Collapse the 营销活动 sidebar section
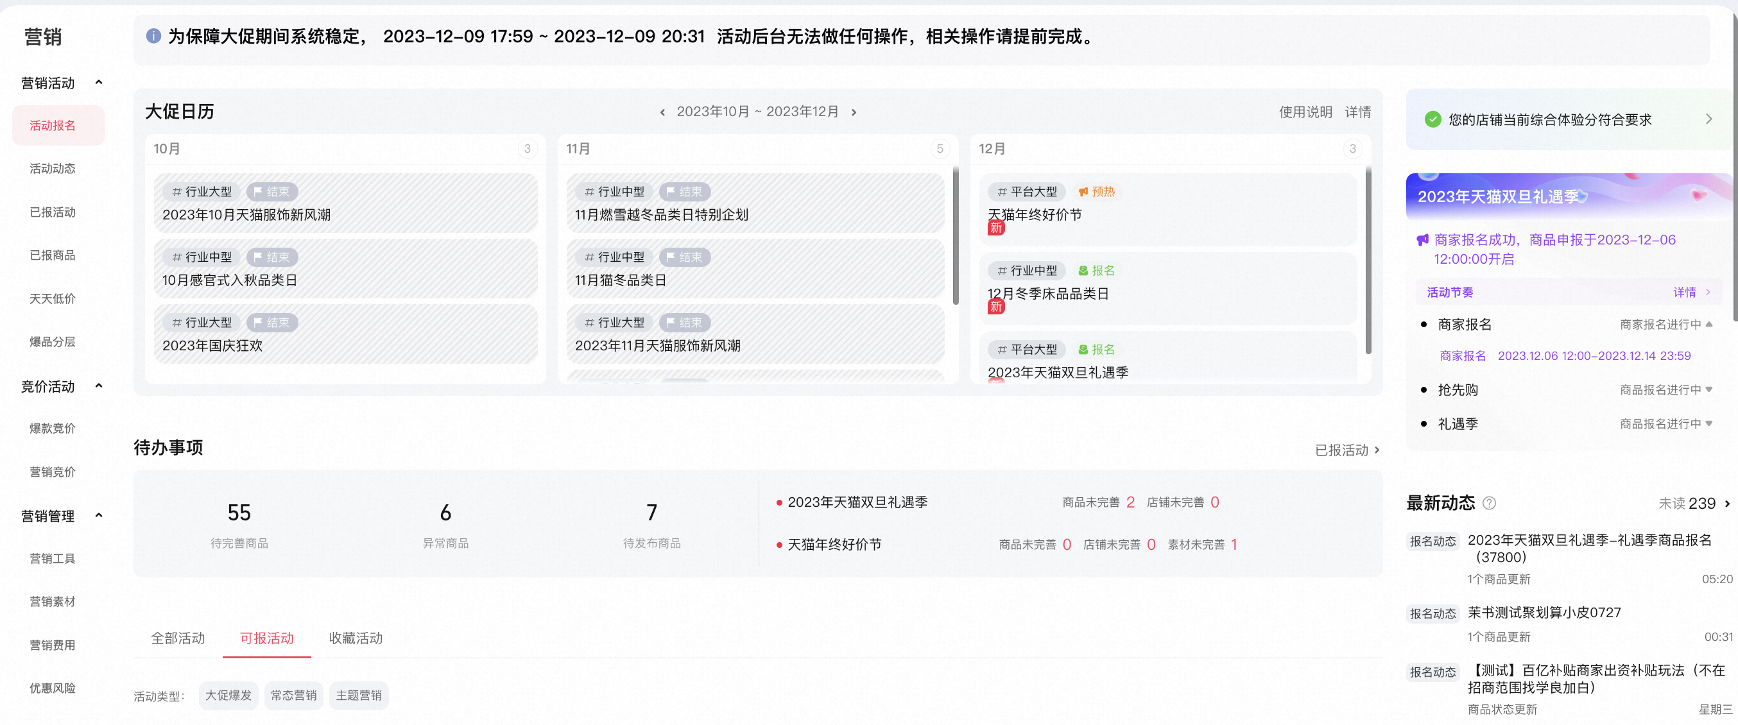Viewport: 1738px width, 725px height. click(99, 82)
